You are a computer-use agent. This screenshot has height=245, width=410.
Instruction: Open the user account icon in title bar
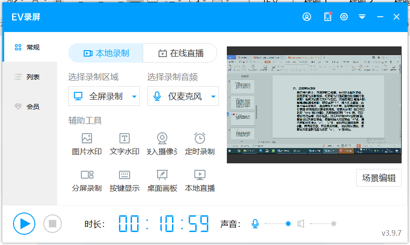pos(307,17)
